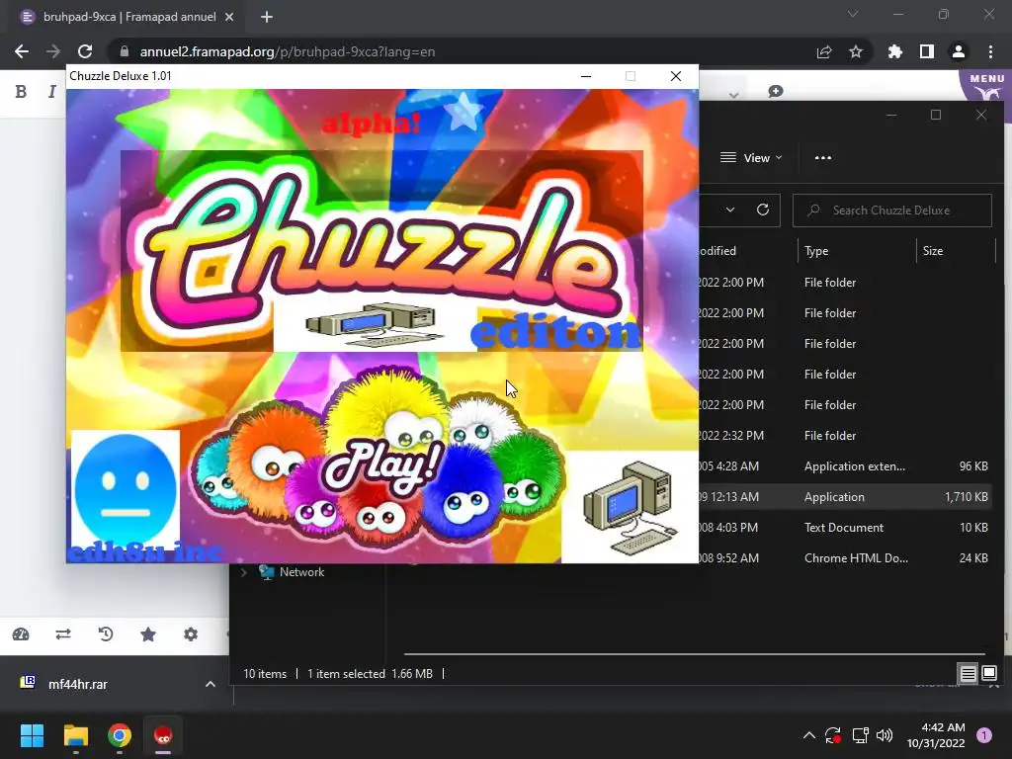Viewport: 1012px width, 759px height.
Task: Open the downloaded mf44hr.rar file
Action: (x=77, y=684)
